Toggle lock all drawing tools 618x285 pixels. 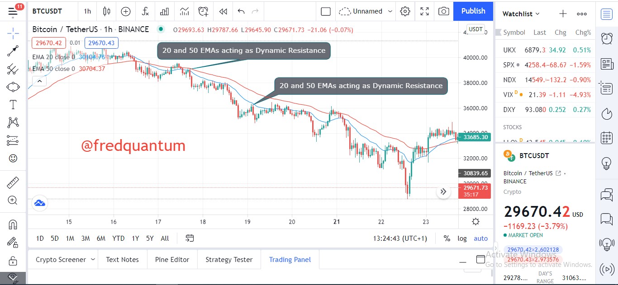click(x=13, y=261)
